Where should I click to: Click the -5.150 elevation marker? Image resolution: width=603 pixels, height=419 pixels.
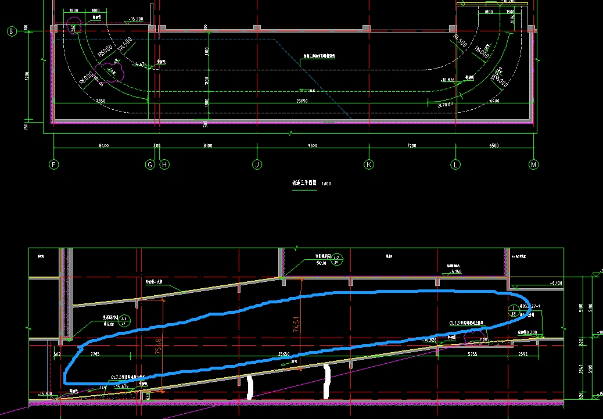point(455,271)
